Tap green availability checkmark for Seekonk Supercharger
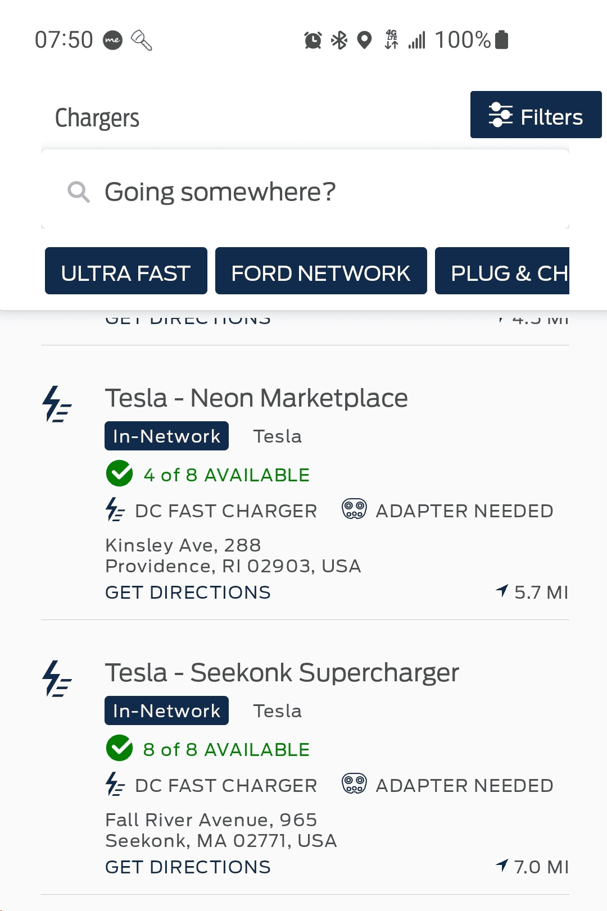 click(119, 748)
